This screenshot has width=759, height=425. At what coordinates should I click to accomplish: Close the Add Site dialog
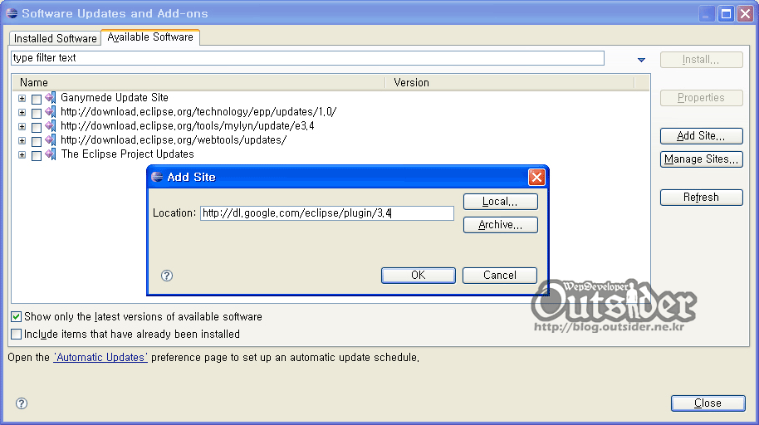[x=536, y=177]
